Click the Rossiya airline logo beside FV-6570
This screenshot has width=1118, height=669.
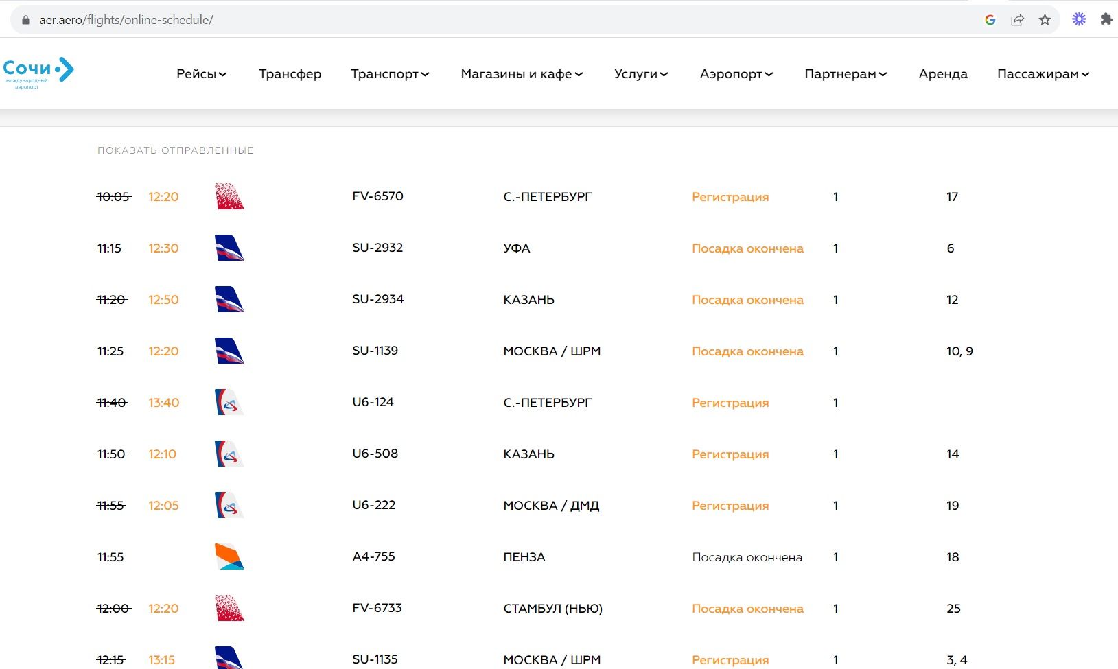coord(229,196)
